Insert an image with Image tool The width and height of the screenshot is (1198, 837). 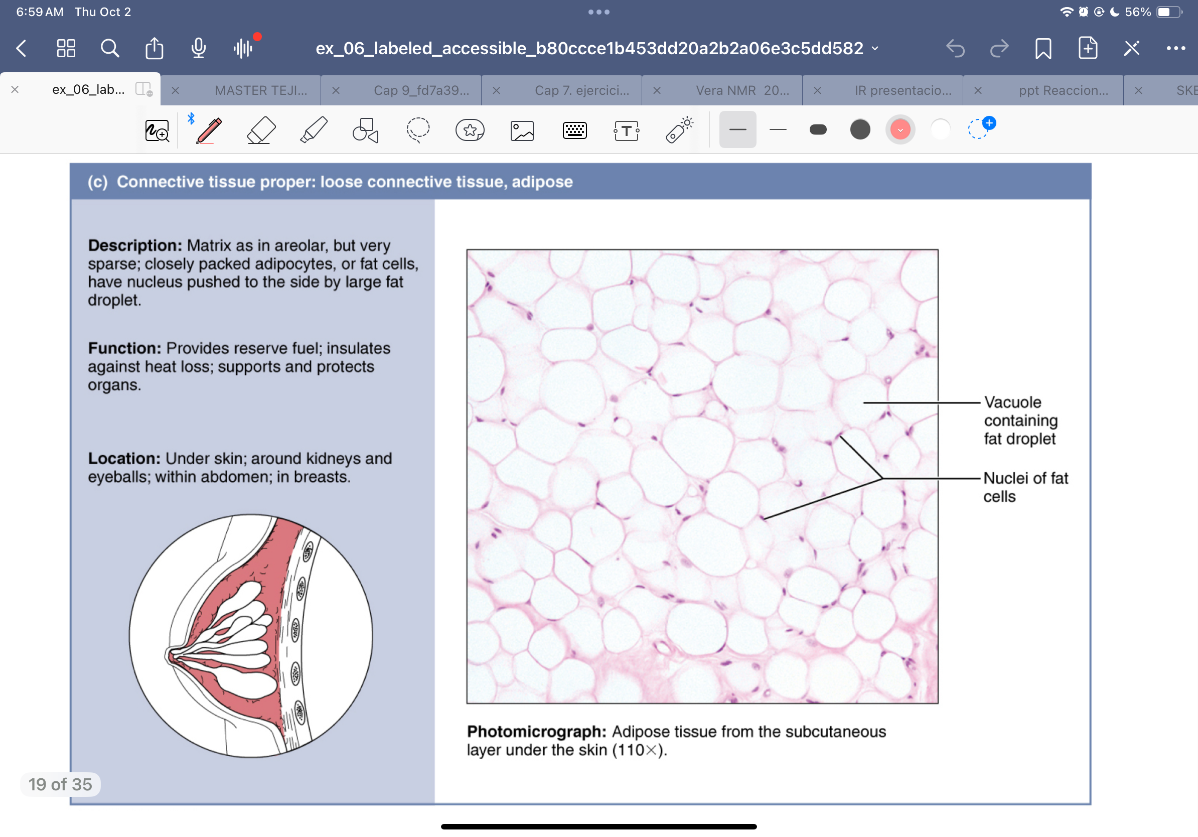[x=522, y=131]
